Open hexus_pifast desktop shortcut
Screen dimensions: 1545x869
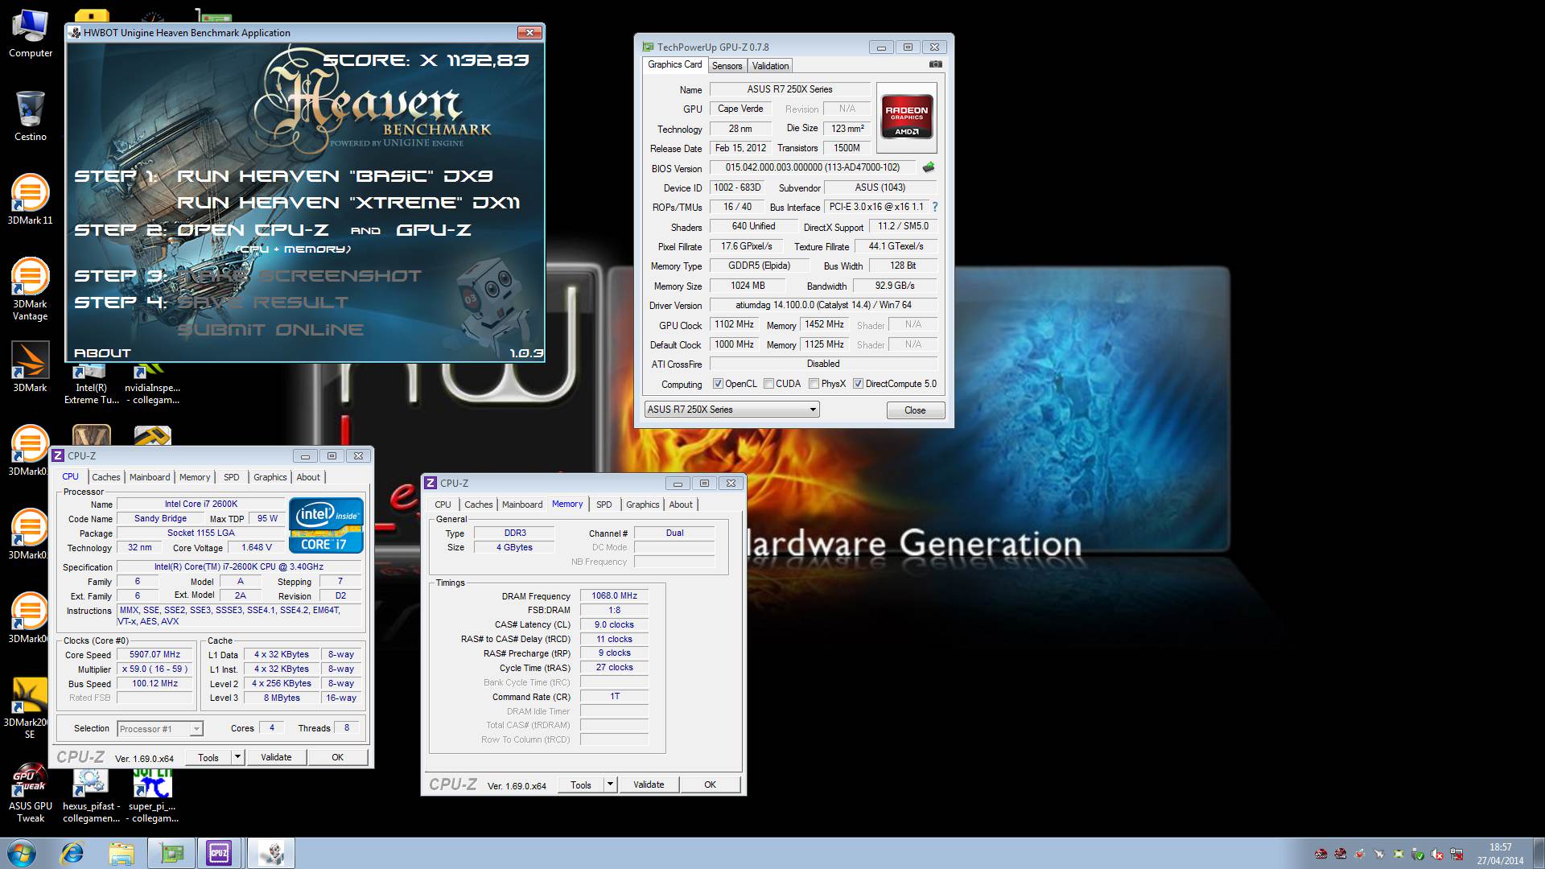pyautogui.click(x=91, y=795)
